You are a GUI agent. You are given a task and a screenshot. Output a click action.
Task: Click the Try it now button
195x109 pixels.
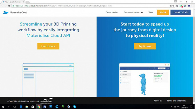tap(145, 46)
